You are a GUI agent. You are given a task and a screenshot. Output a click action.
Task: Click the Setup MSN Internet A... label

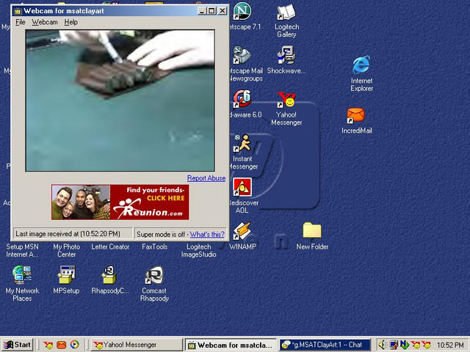pos(22,251)
